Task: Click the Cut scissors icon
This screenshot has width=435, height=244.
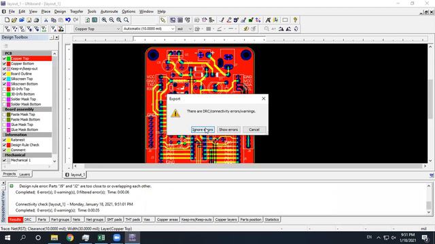Action: point(46,20)
